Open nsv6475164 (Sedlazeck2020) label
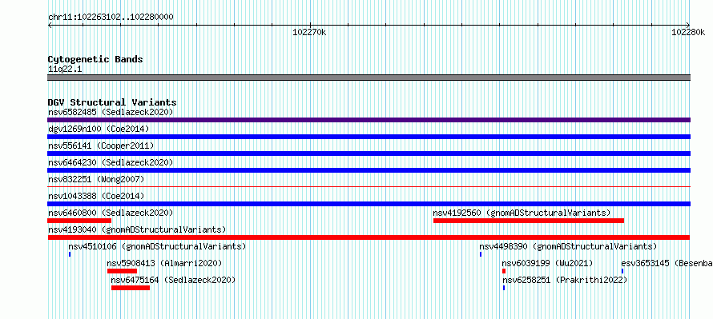Viewport: 713px width, 319px height. pos(173,280)
